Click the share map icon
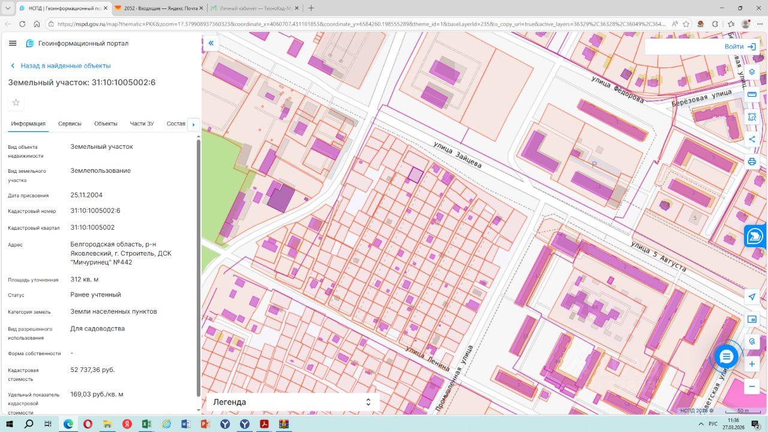768x432 pixels. pos(752,139)
